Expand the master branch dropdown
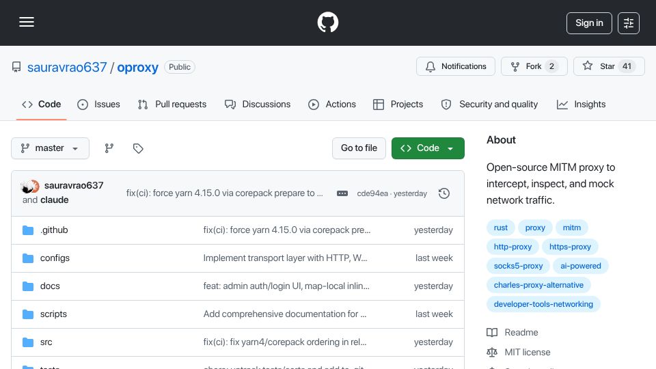This screenshot has height=369, width=656. 50,148
